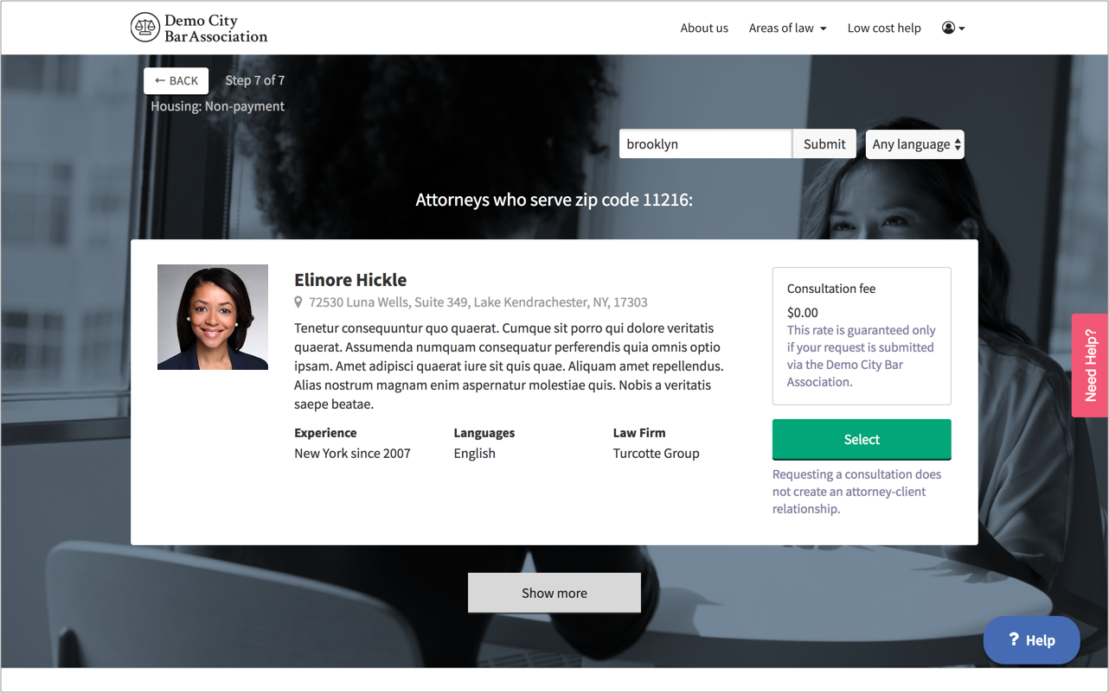Viewport: 1109px width, 693px height.
Task: Click the Submit button
Action: point(824,144)
